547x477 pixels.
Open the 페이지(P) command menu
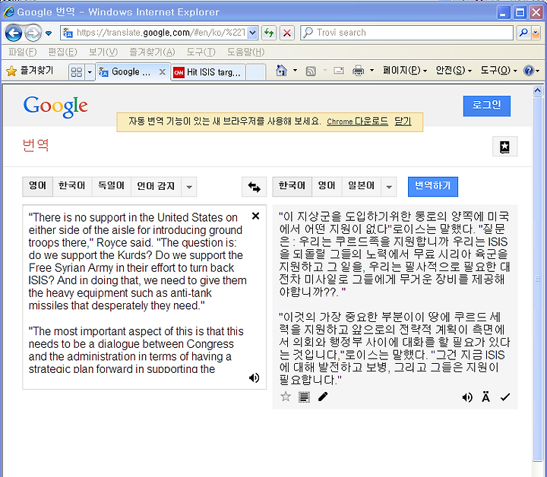pyautogui.click(x=405, y=71)
